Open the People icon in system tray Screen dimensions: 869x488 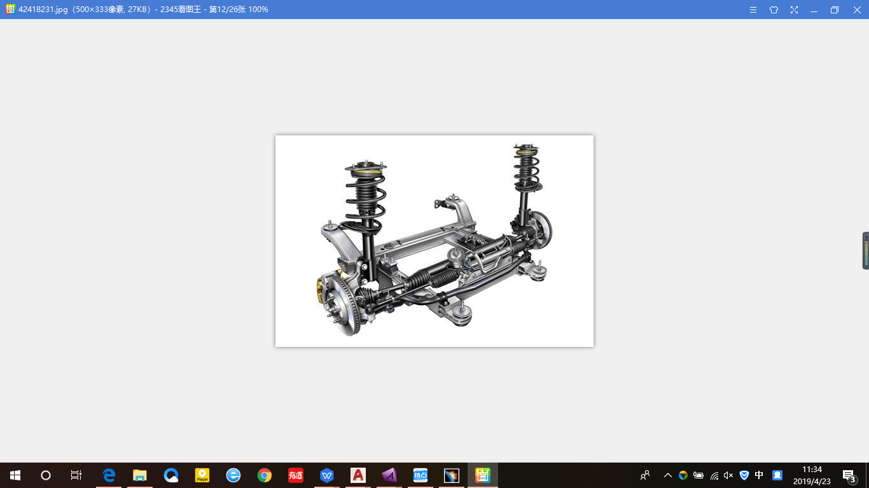(x=645, y=475)
